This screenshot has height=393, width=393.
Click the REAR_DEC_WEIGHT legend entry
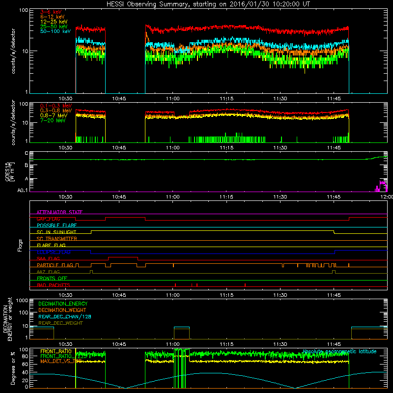[x=60, y=323]
